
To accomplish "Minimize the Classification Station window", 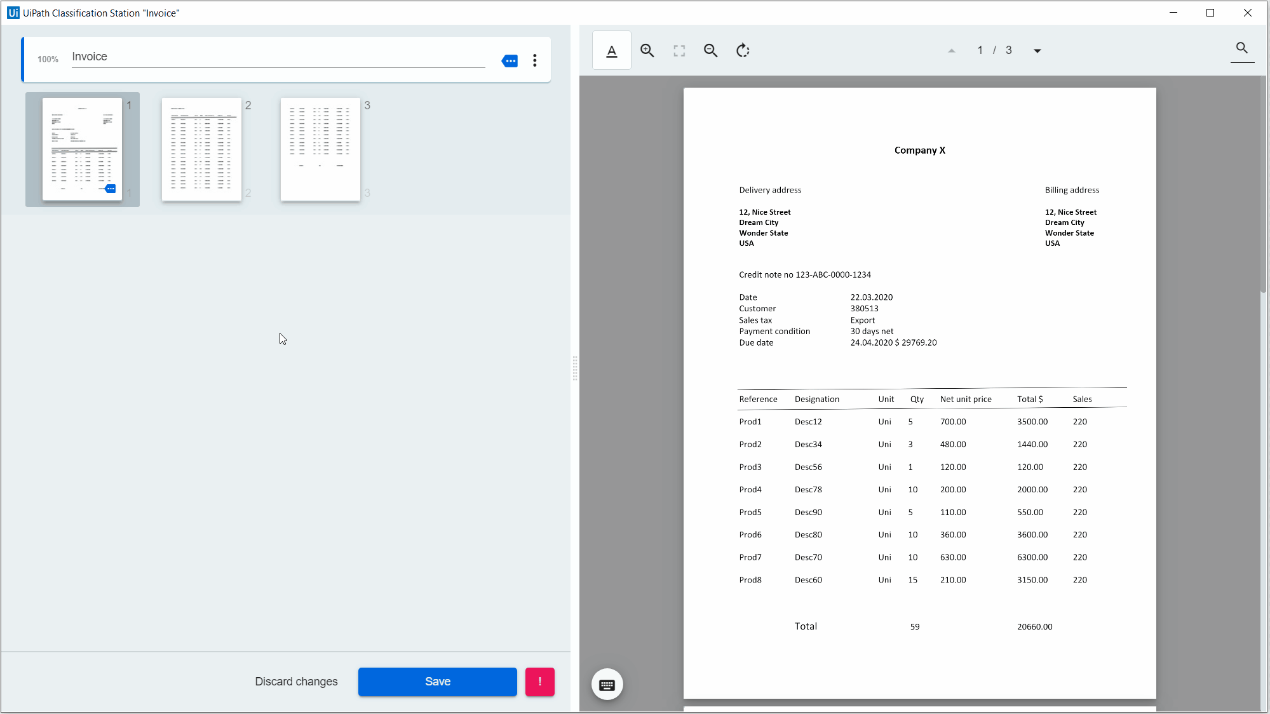I will tap(1173, 13).
